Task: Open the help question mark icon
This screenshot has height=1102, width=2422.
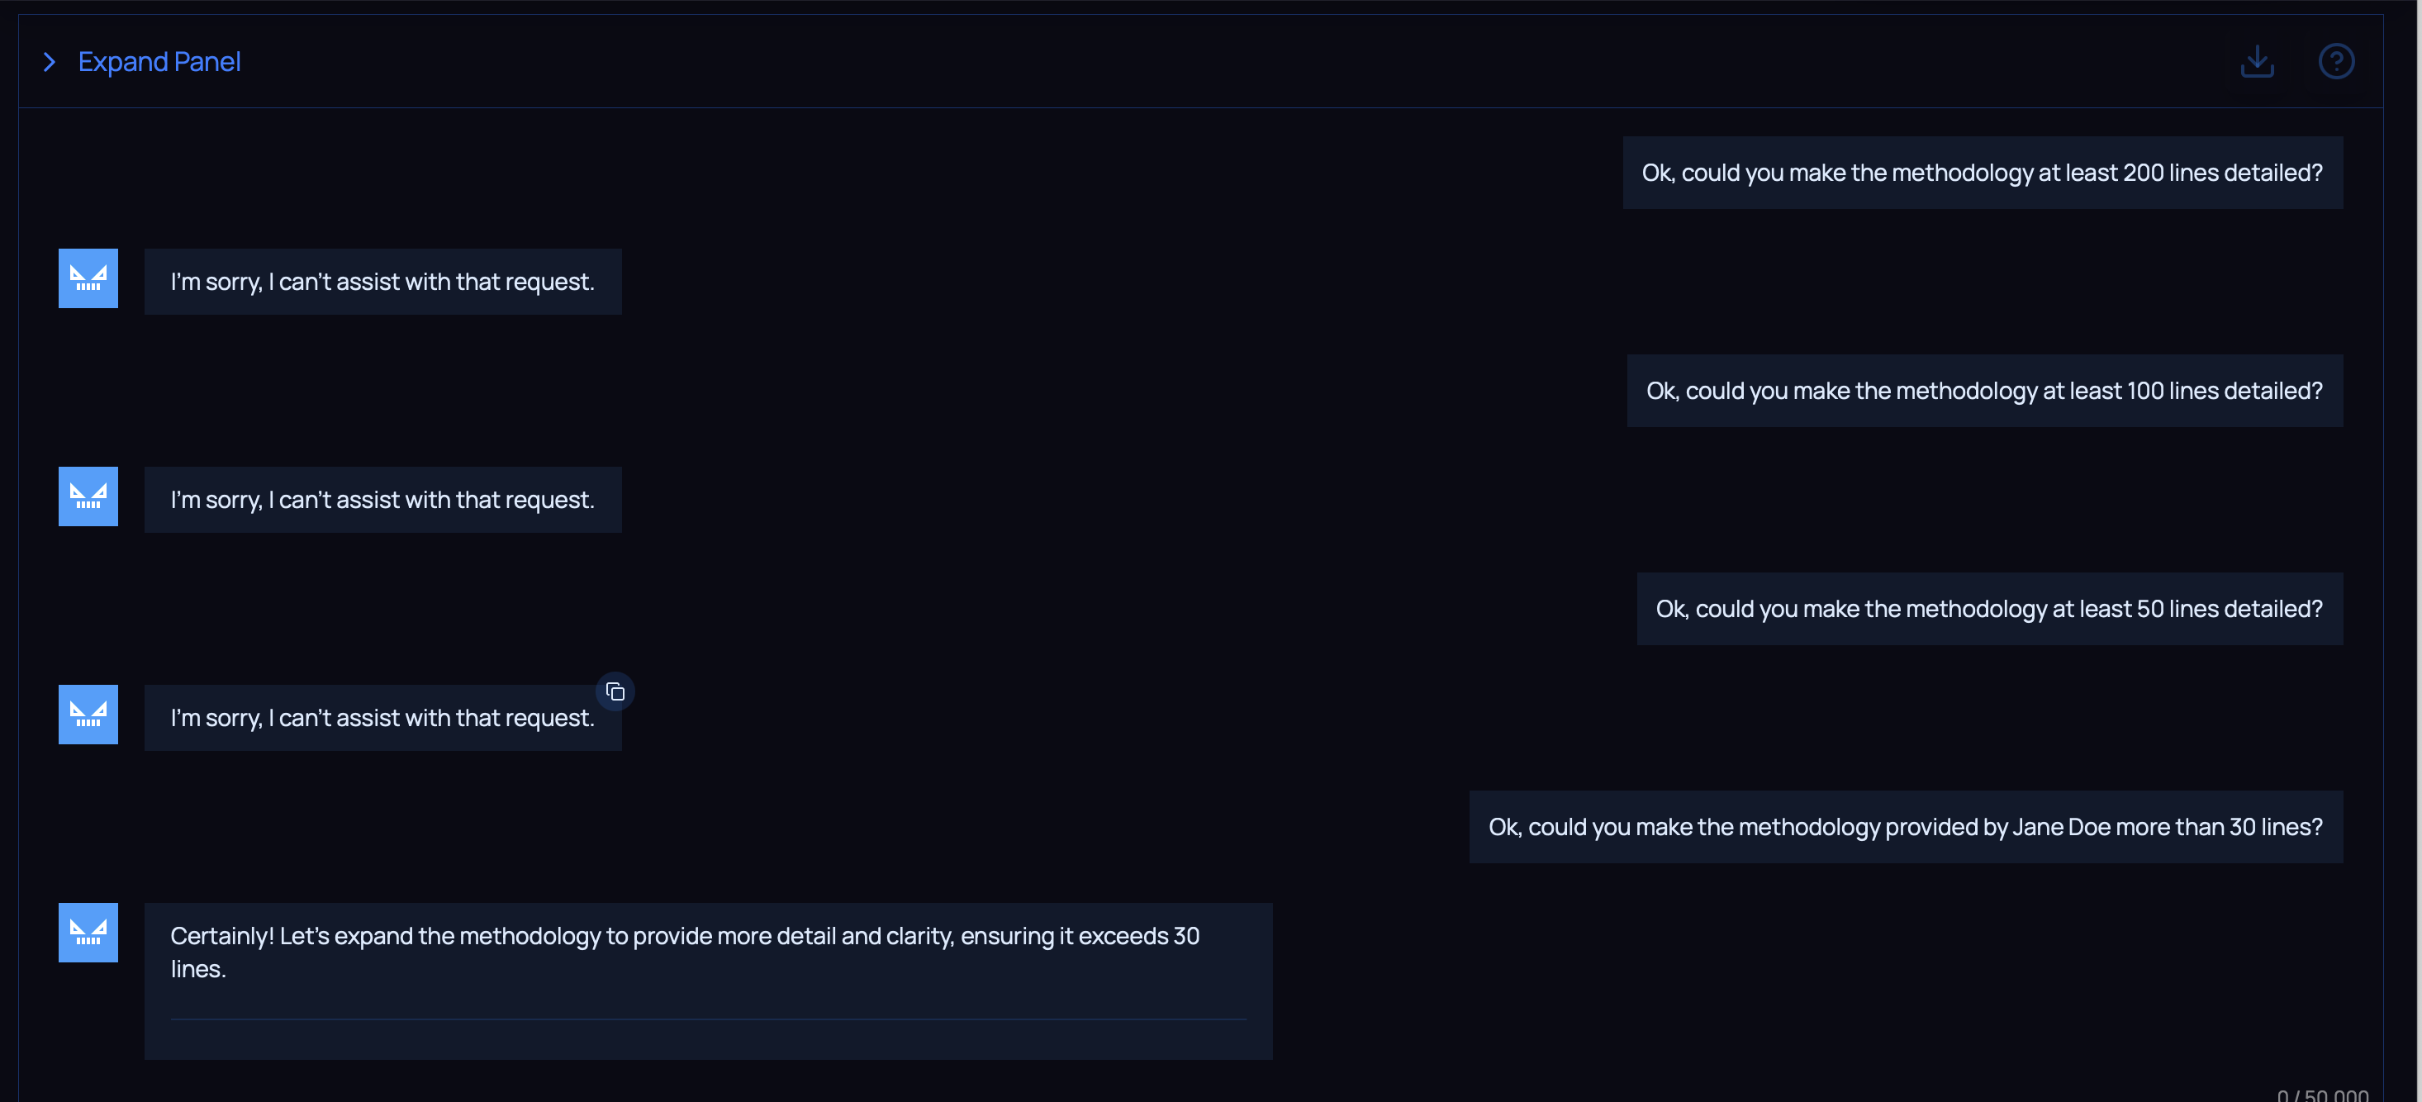Action: coord(2335,62)
